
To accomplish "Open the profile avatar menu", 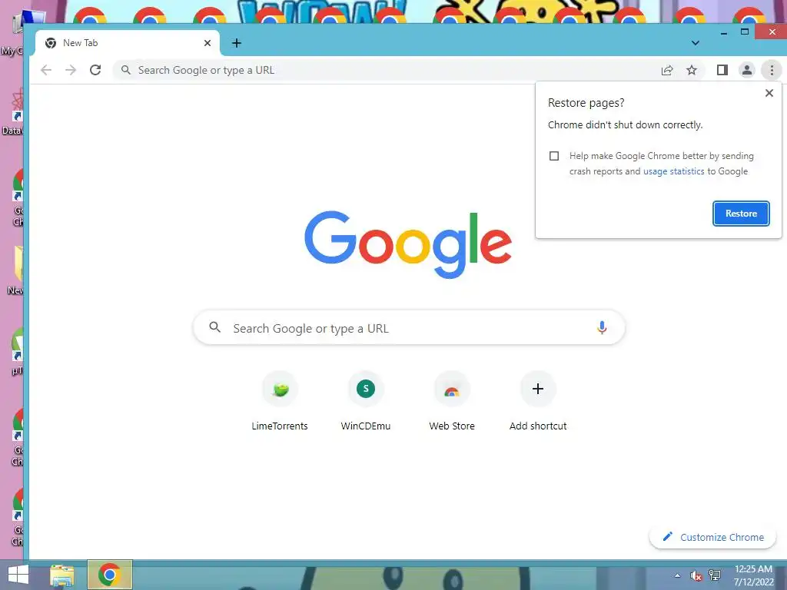I will [x=747, y=70].
